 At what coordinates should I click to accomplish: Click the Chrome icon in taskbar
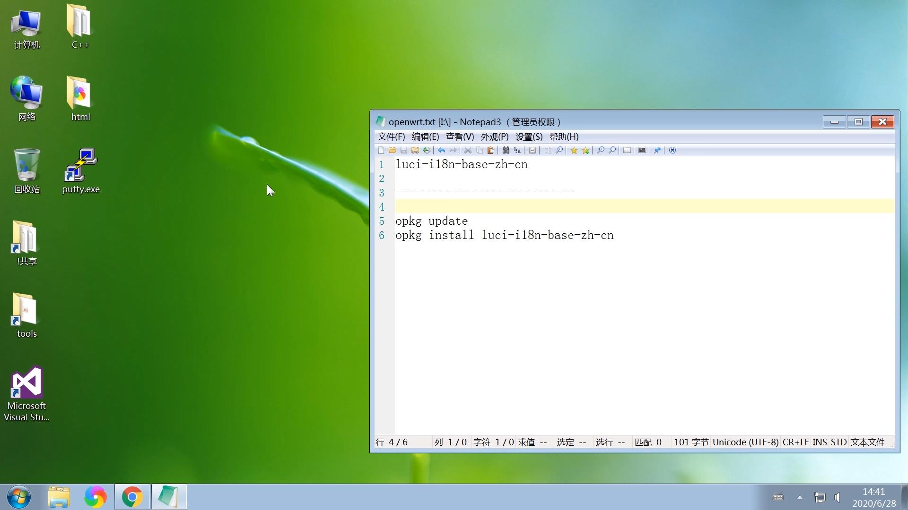(x=132, y=497)
